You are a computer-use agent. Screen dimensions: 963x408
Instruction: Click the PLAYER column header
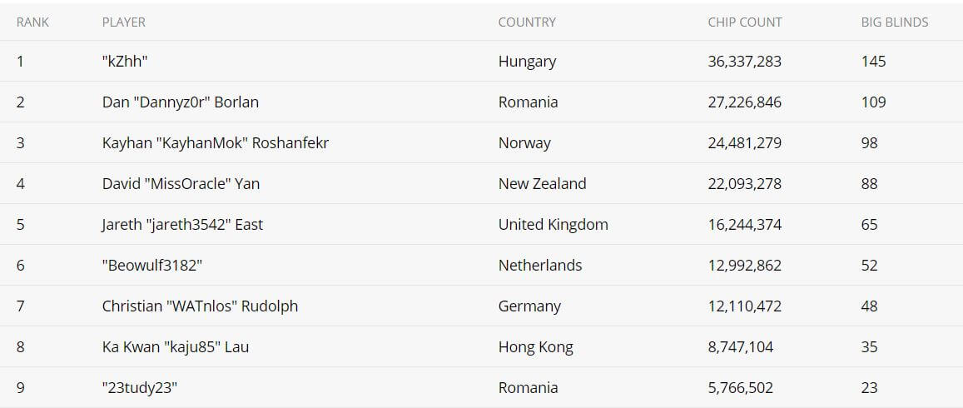click(124, 22)
